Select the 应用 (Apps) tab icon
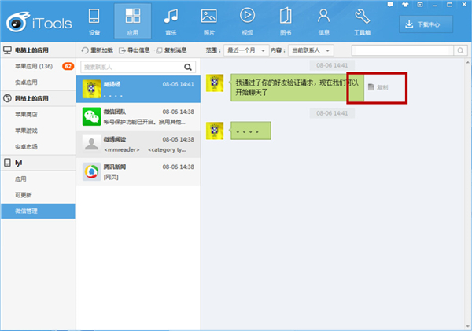472x331 pixels. click(132, 22)
